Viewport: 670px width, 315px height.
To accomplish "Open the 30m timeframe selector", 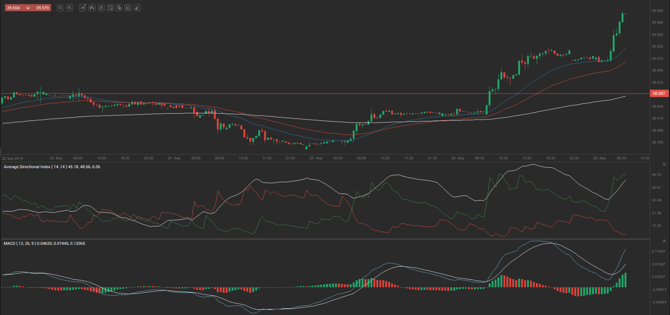I will click(82, 8).
